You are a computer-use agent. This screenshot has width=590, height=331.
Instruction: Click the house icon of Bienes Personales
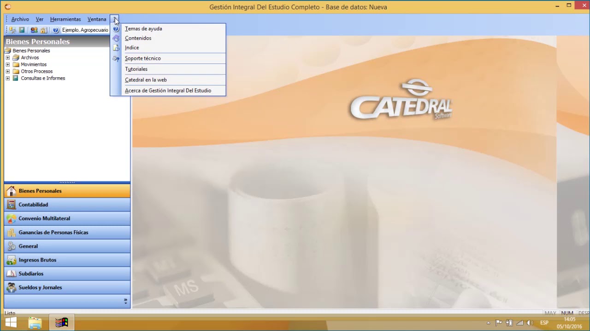(x=12, y=191)
